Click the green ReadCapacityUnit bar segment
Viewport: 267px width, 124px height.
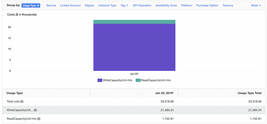click(x=134, y=22)
